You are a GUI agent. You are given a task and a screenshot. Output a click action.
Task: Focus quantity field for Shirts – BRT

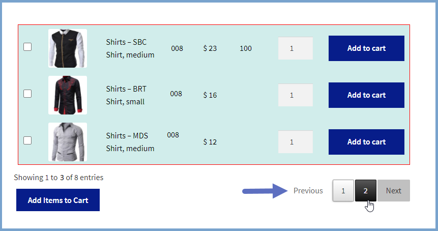tap(295, 95)
